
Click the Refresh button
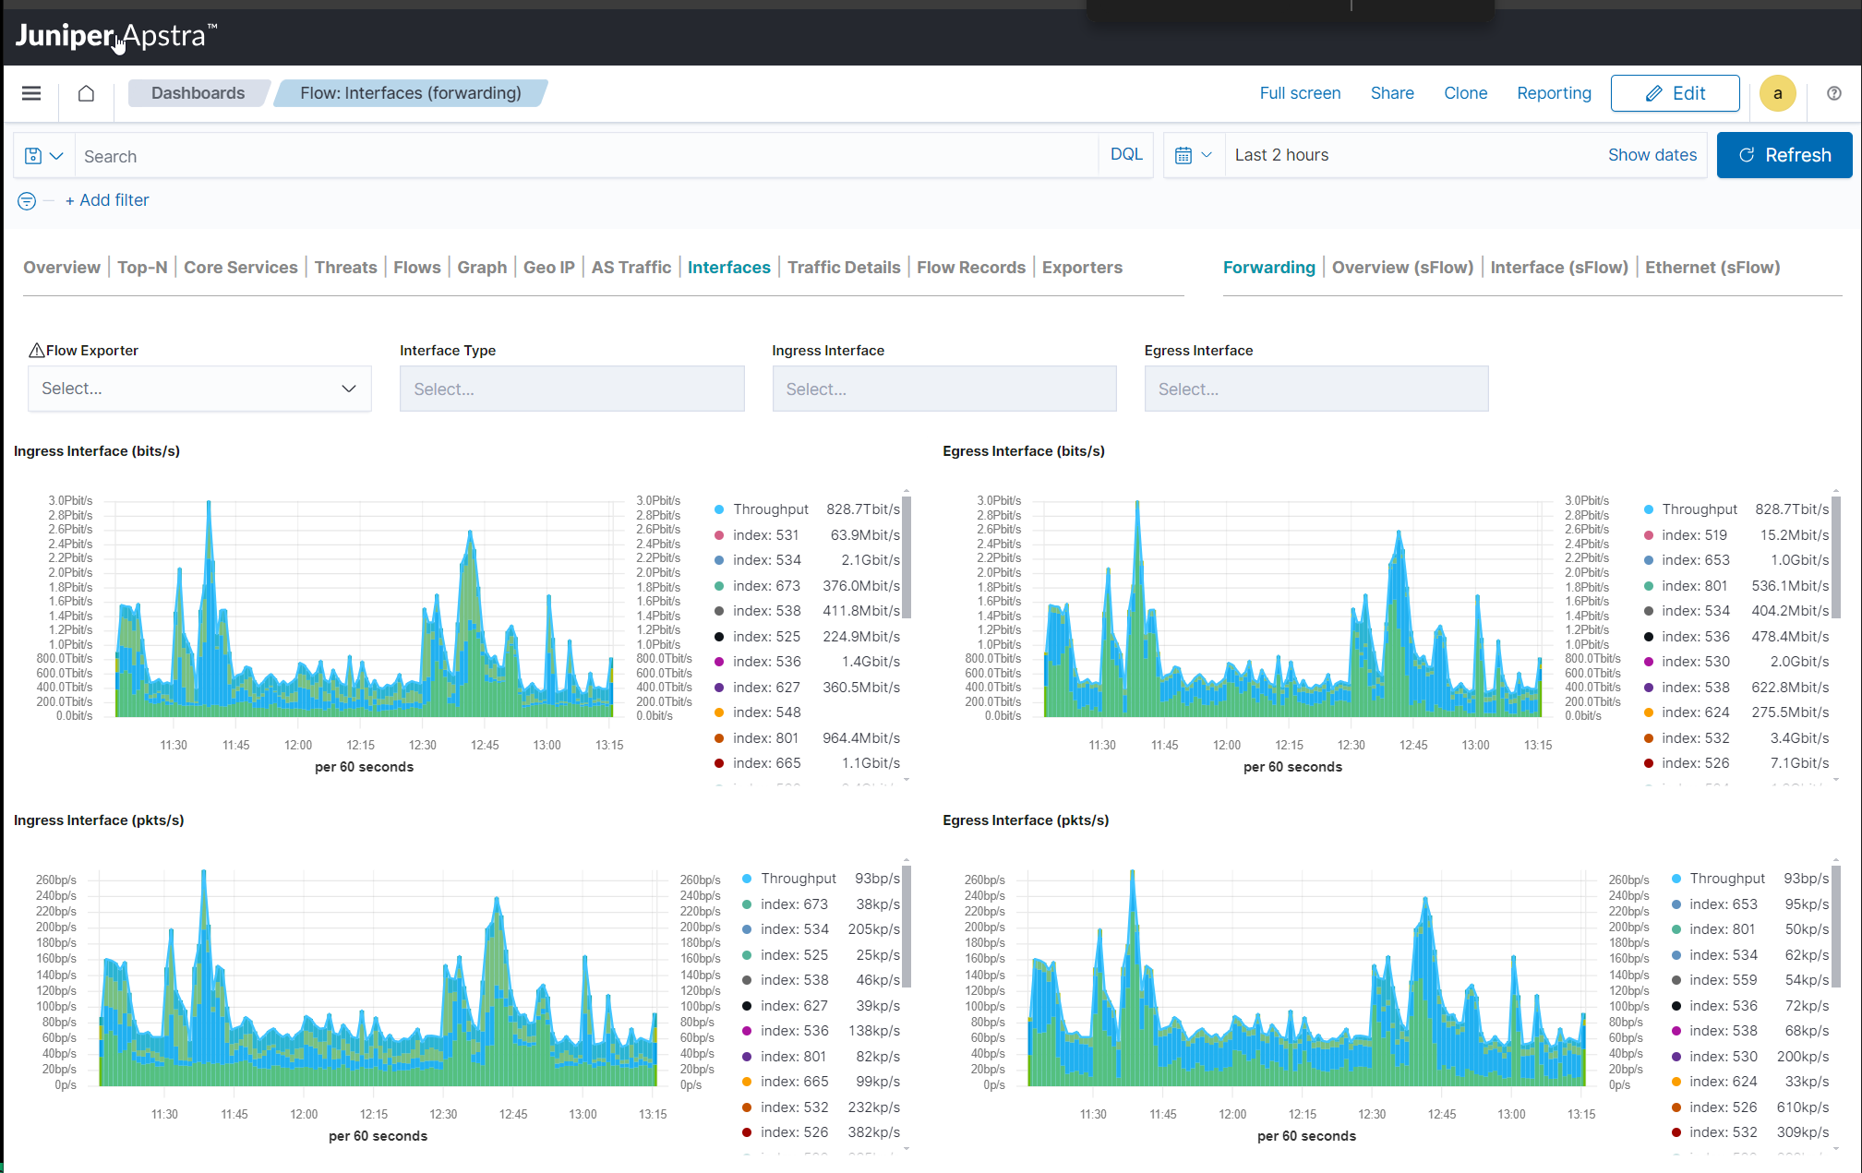pos(1784,155)
